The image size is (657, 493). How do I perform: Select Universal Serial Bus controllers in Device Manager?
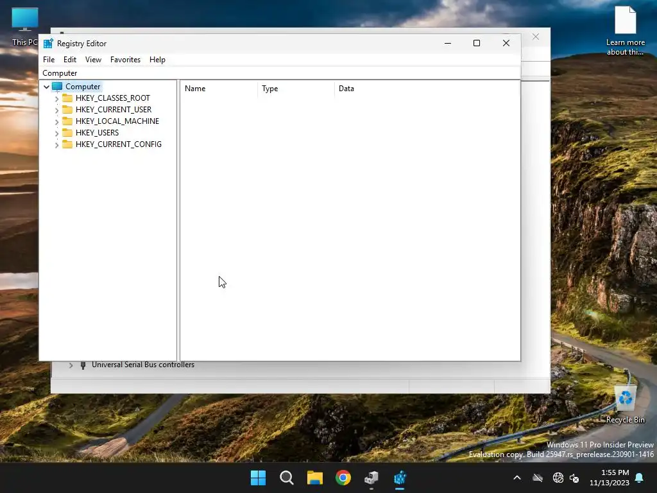point(143,365)
